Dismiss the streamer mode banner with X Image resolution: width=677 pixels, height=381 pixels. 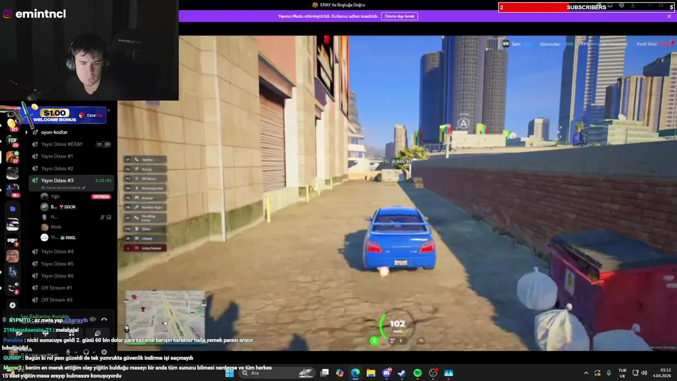(669, 16)
